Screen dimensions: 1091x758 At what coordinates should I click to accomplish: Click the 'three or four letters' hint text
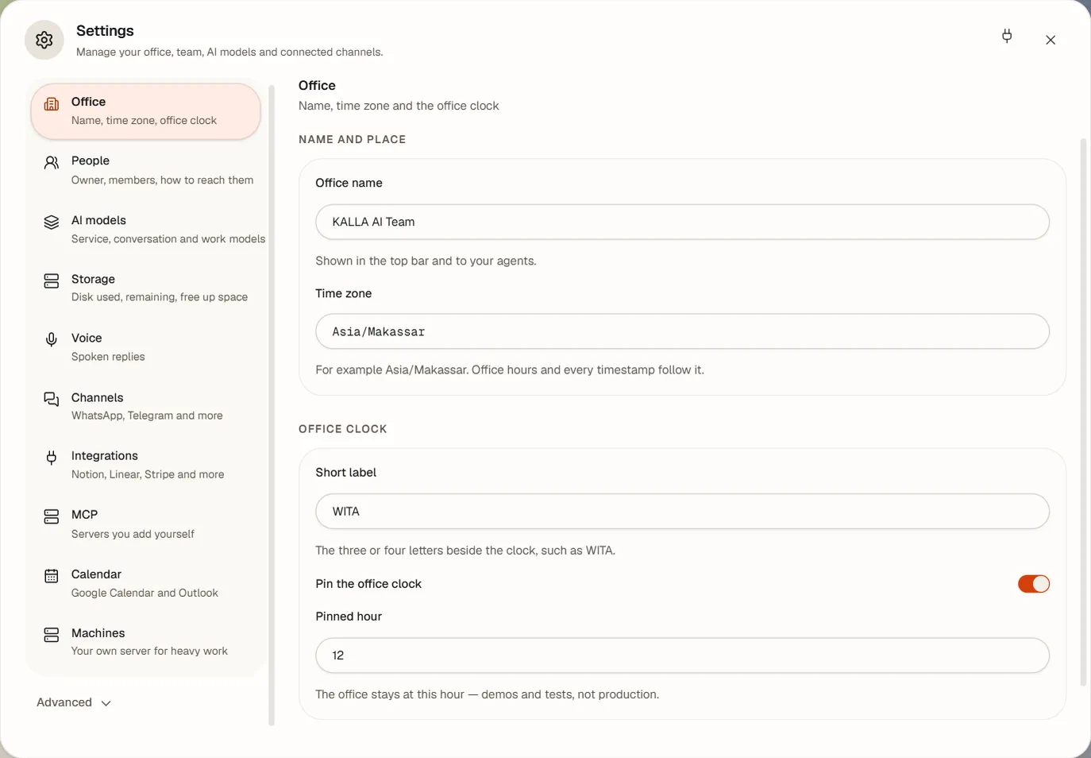point(465,551)
